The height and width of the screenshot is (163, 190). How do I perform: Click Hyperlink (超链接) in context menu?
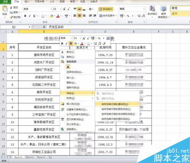[78, 129]
